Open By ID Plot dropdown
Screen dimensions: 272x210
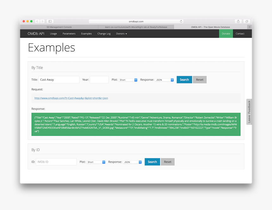(96, 162)
